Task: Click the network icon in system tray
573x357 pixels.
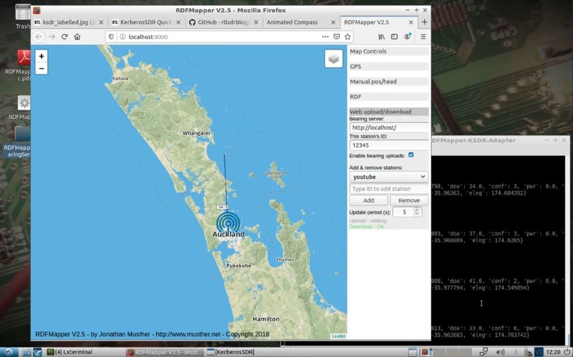Action: [x=483, y=352]
